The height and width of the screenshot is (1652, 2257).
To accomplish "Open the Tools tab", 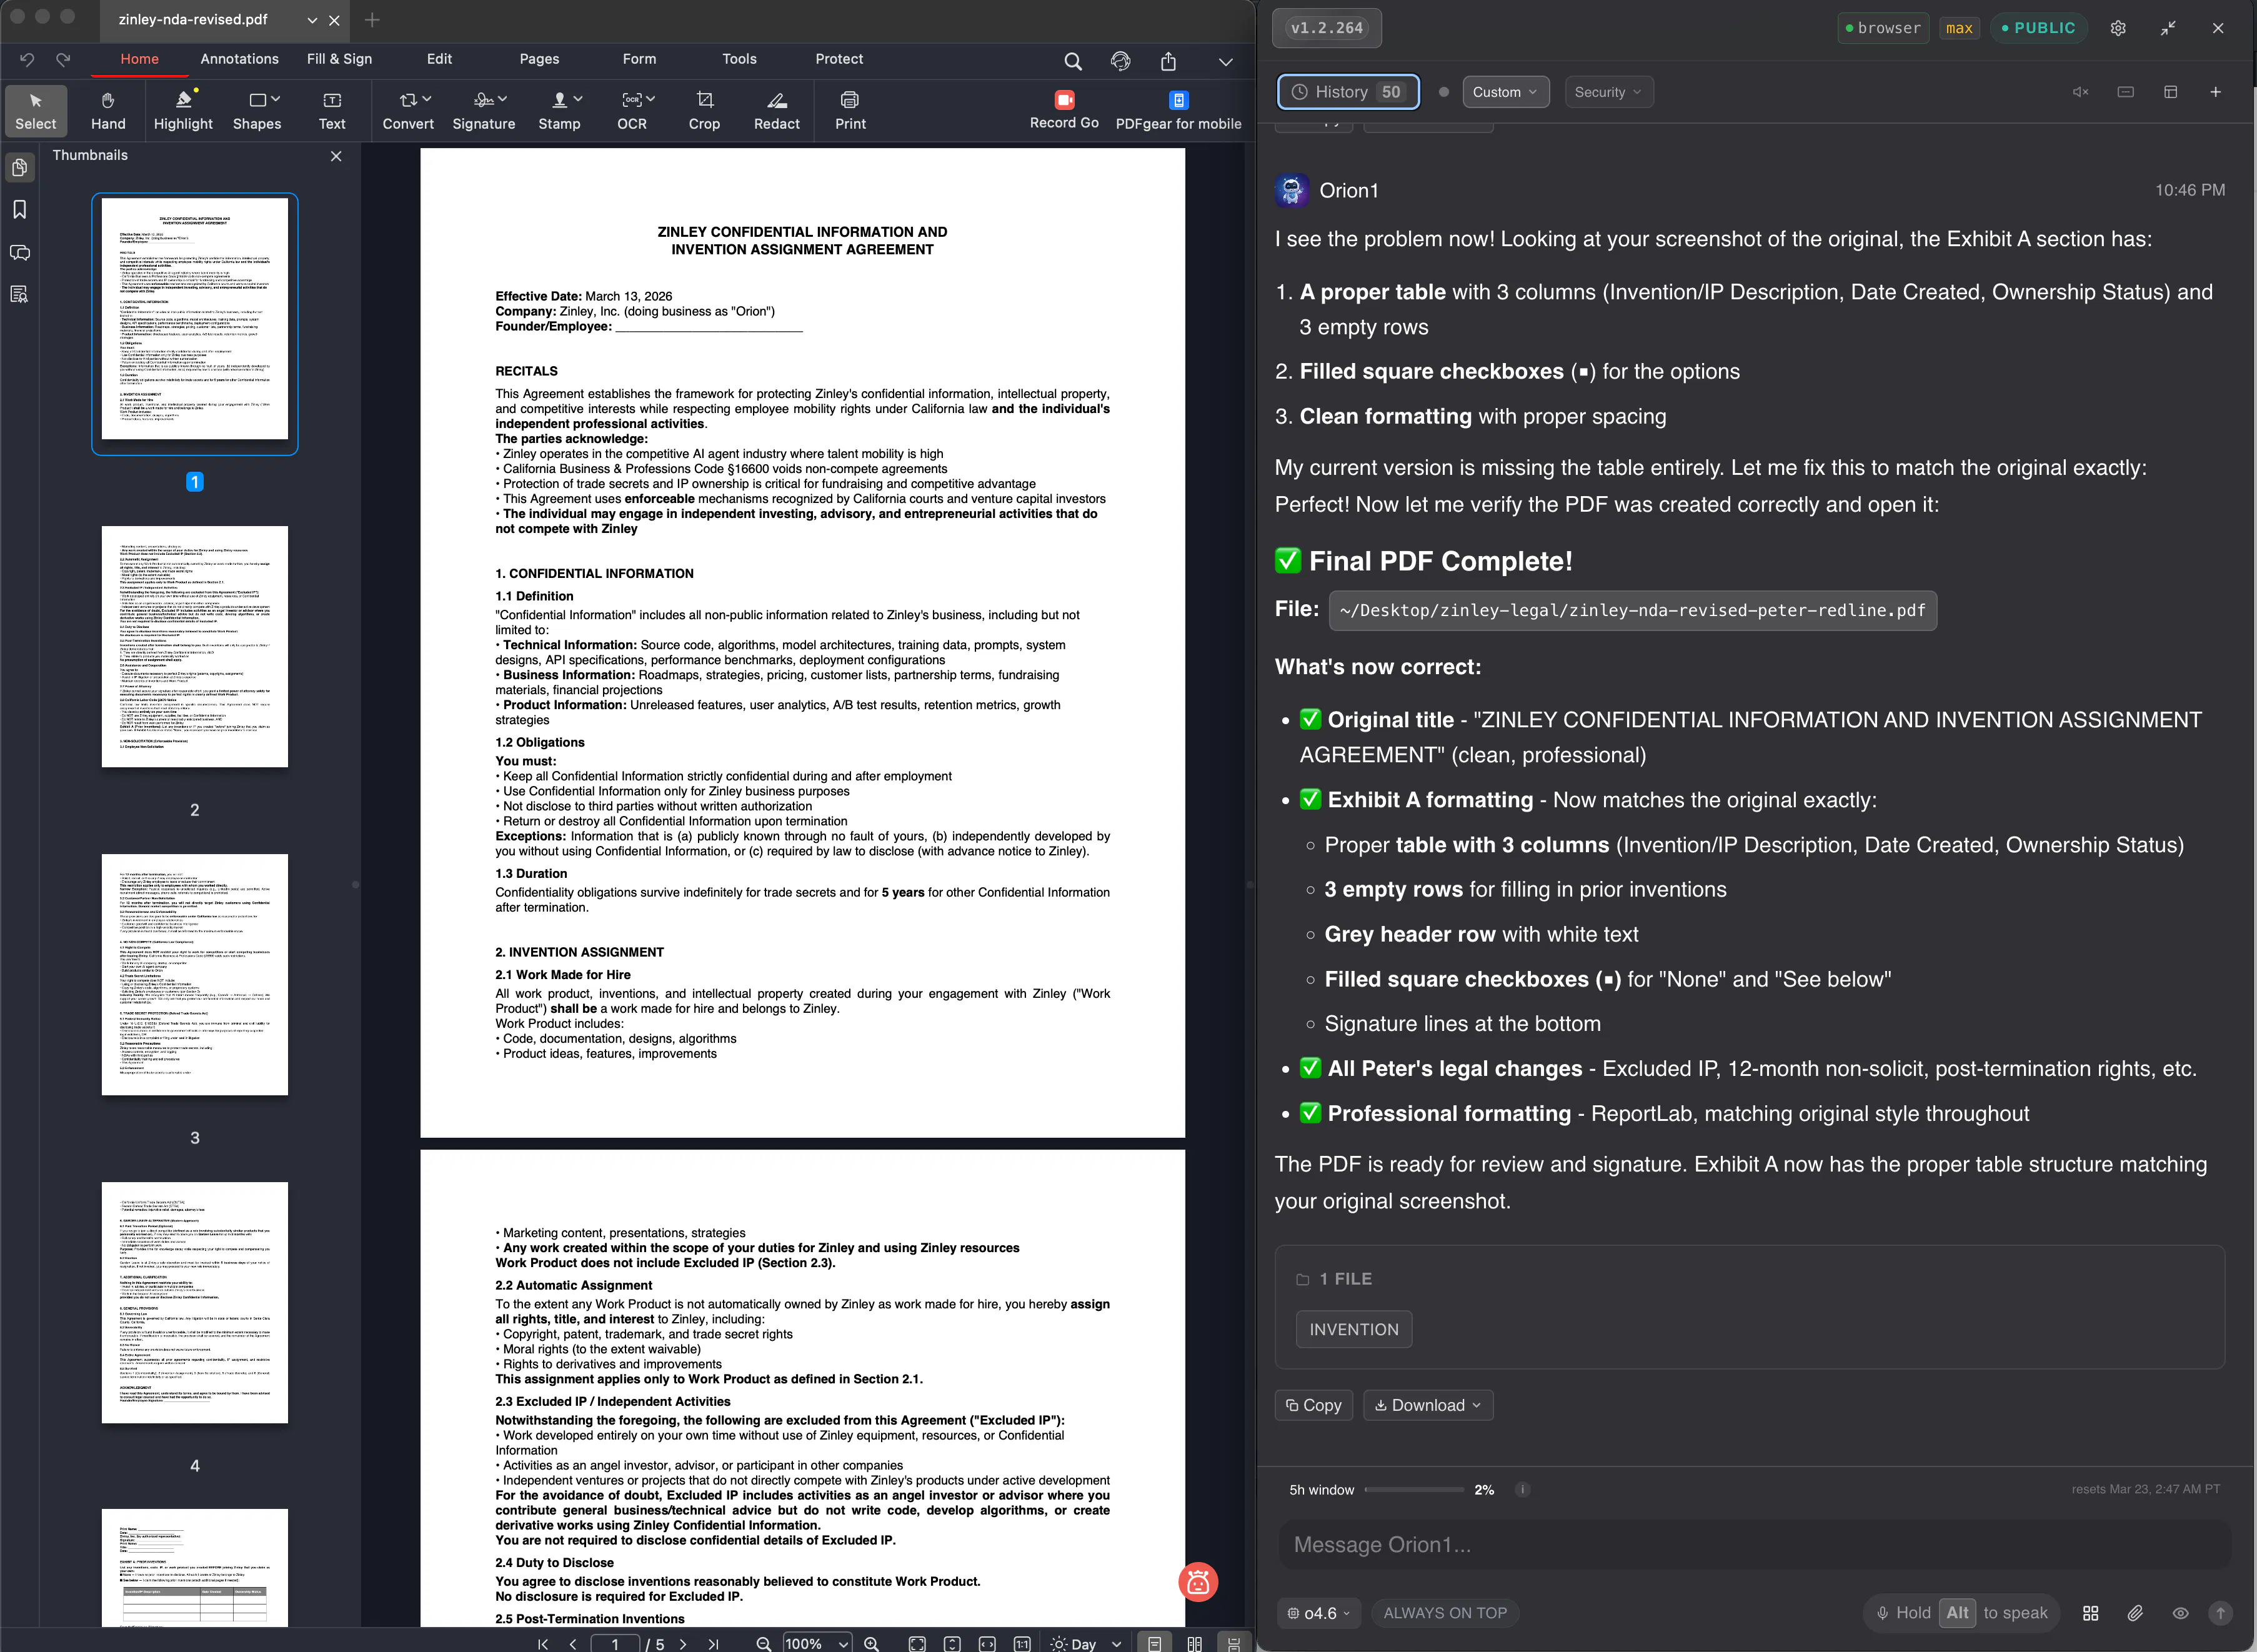I will tap(739, 59).
